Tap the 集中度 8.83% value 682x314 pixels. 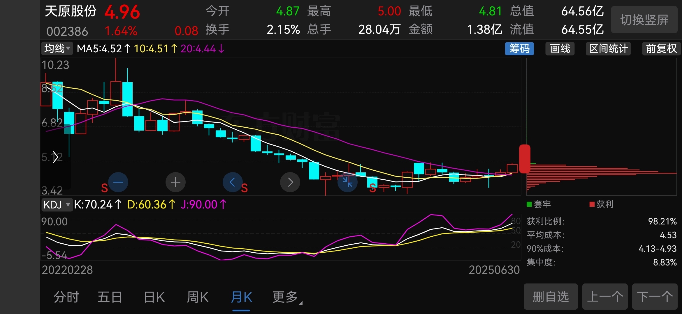(x=665, y=263)
